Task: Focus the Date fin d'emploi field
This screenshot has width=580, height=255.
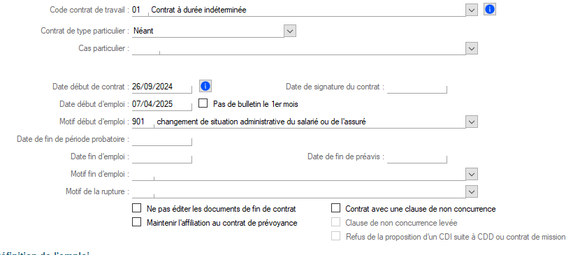Action: [x=162, y=156]
